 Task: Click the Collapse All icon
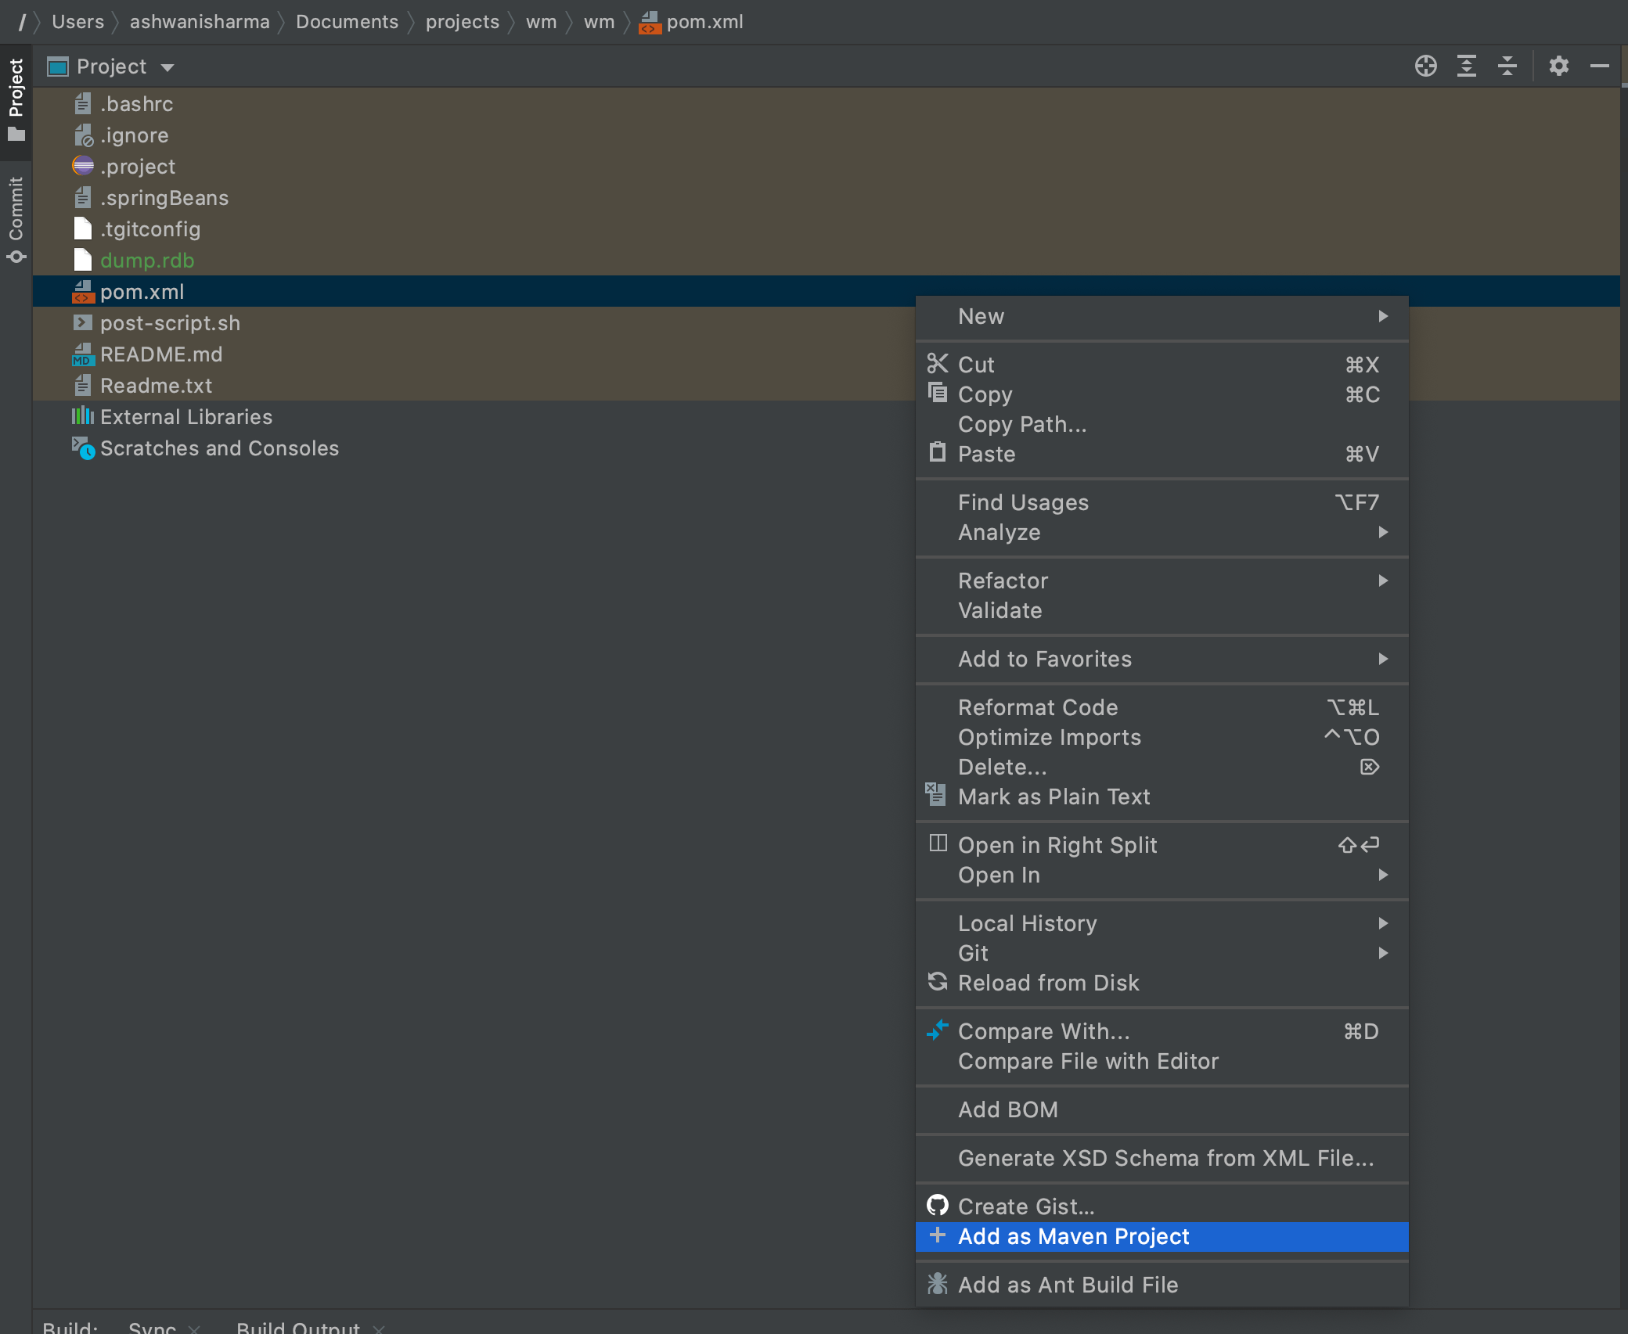1507,66
